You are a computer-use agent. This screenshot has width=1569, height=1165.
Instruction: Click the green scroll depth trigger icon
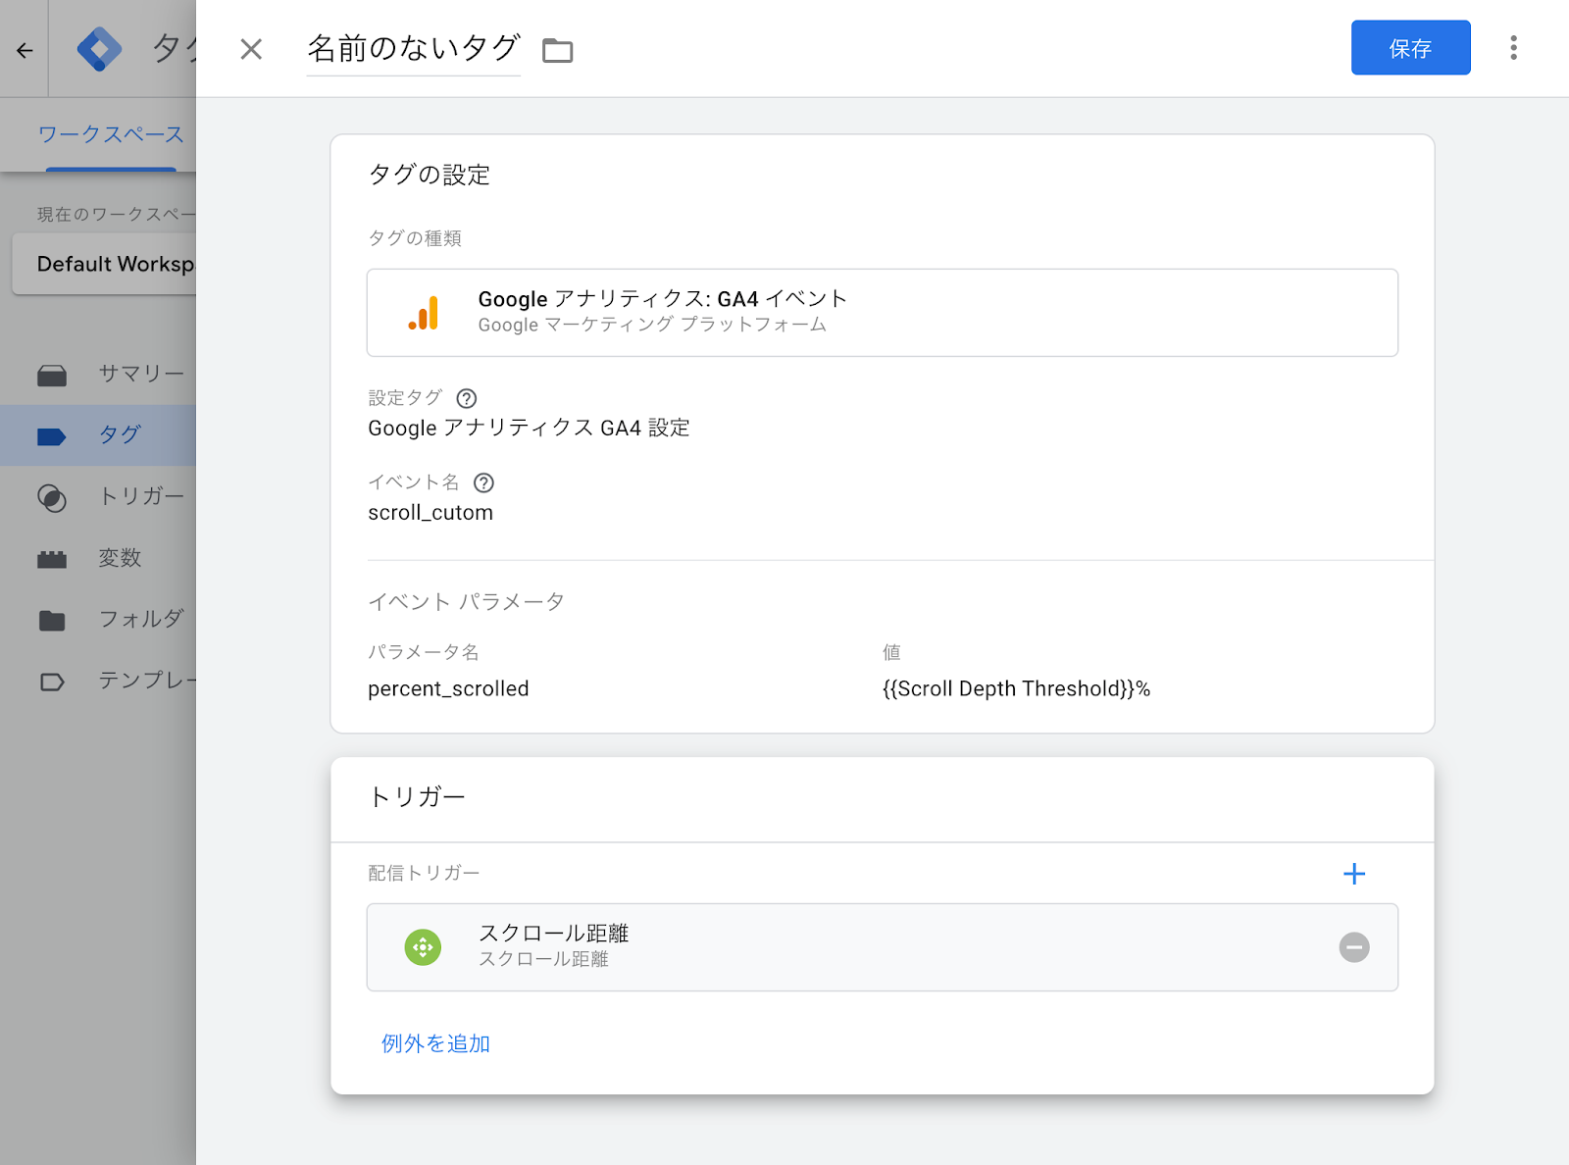click(423, 947)
